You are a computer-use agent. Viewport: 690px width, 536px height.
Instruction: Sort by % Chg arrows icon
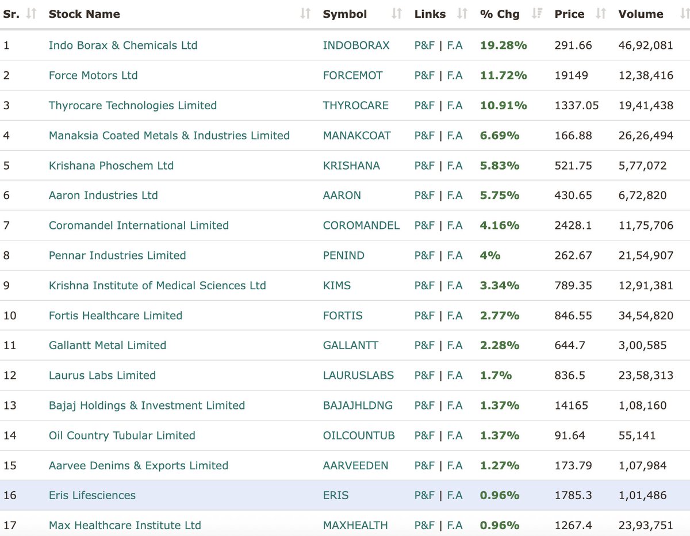536,14
